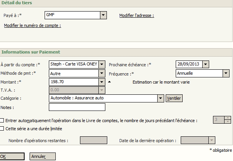Open the 'Payé à' payee dropdown
This screenshot has width=233, height=161.
coord(103,15)
